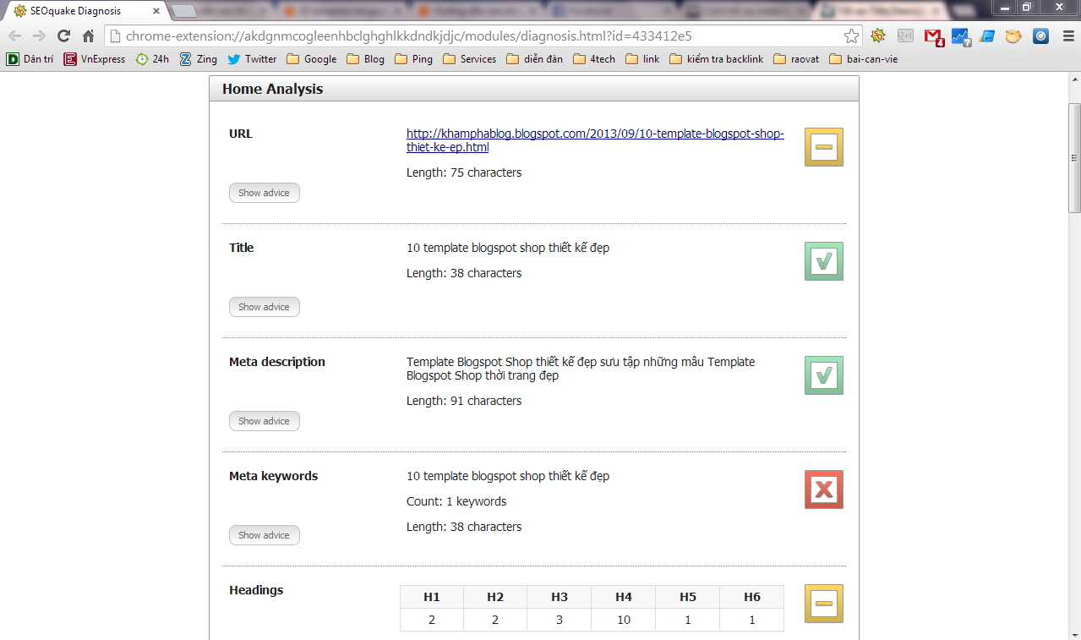Click the yellow dash status icon for URL
Image resolution: width=1081 pixels, height=640 pixels.
(824, 147)
